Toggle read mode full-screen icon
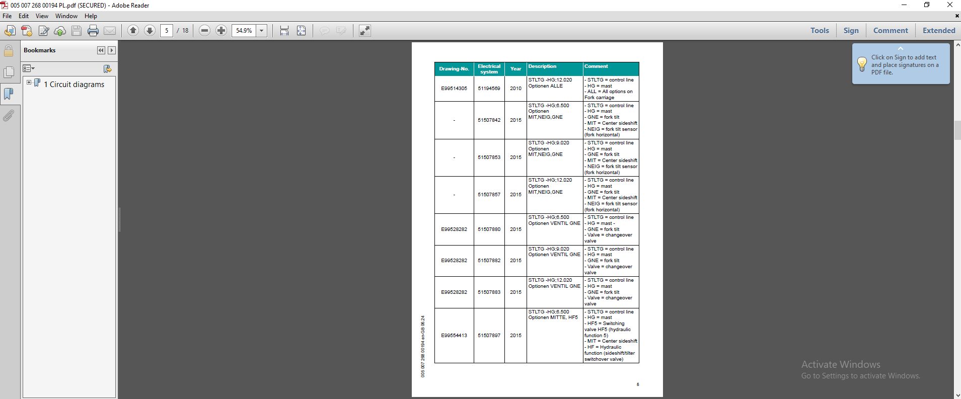 pyautogui.click(x=365, y=31)
